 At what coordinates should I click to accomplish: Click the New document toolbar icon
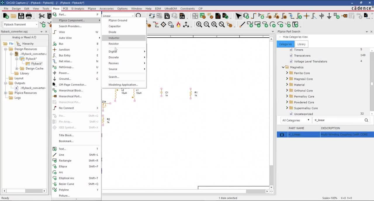6,16
